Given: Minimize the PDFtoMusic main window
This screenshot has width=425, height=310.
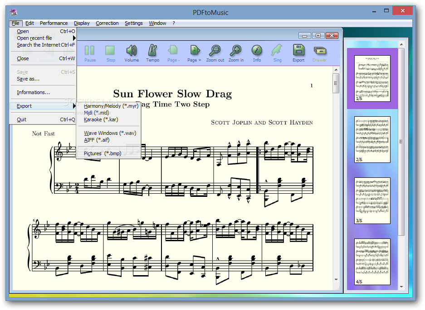Looking at the screenshot, I should tap(374, 11).
